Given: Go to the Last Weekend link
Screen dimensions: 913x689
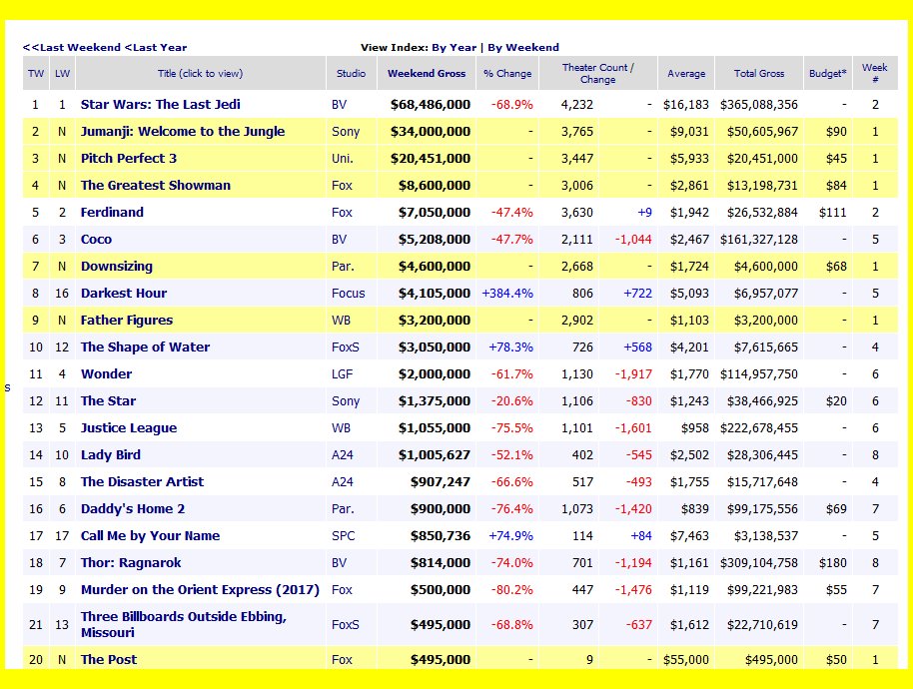Looking at the screenshot, I should pos(72,48).
